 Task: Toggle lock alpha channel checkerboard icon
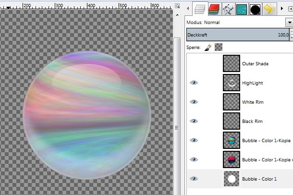tap(219, 47)
